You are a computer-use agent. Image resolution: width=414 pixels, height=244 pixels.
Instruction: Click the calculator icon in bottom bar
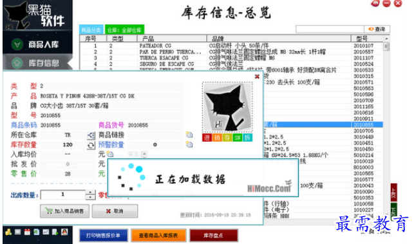tap(17, 232)
